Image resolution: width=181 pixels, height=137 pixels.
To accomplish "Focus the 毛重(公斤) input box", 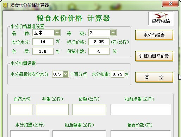I will [52, 110].
